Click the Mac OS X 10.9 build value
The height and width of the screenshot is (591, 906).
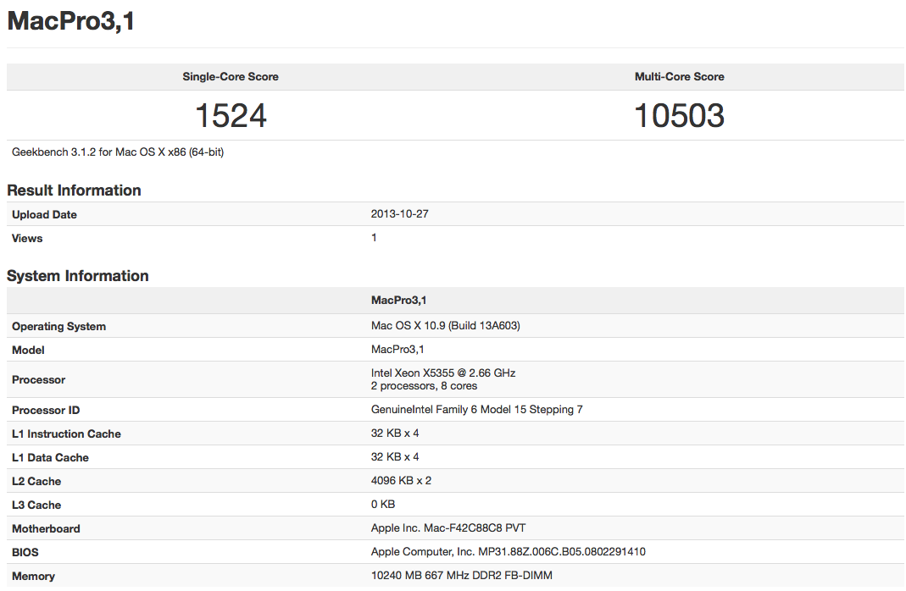(446, 325)
